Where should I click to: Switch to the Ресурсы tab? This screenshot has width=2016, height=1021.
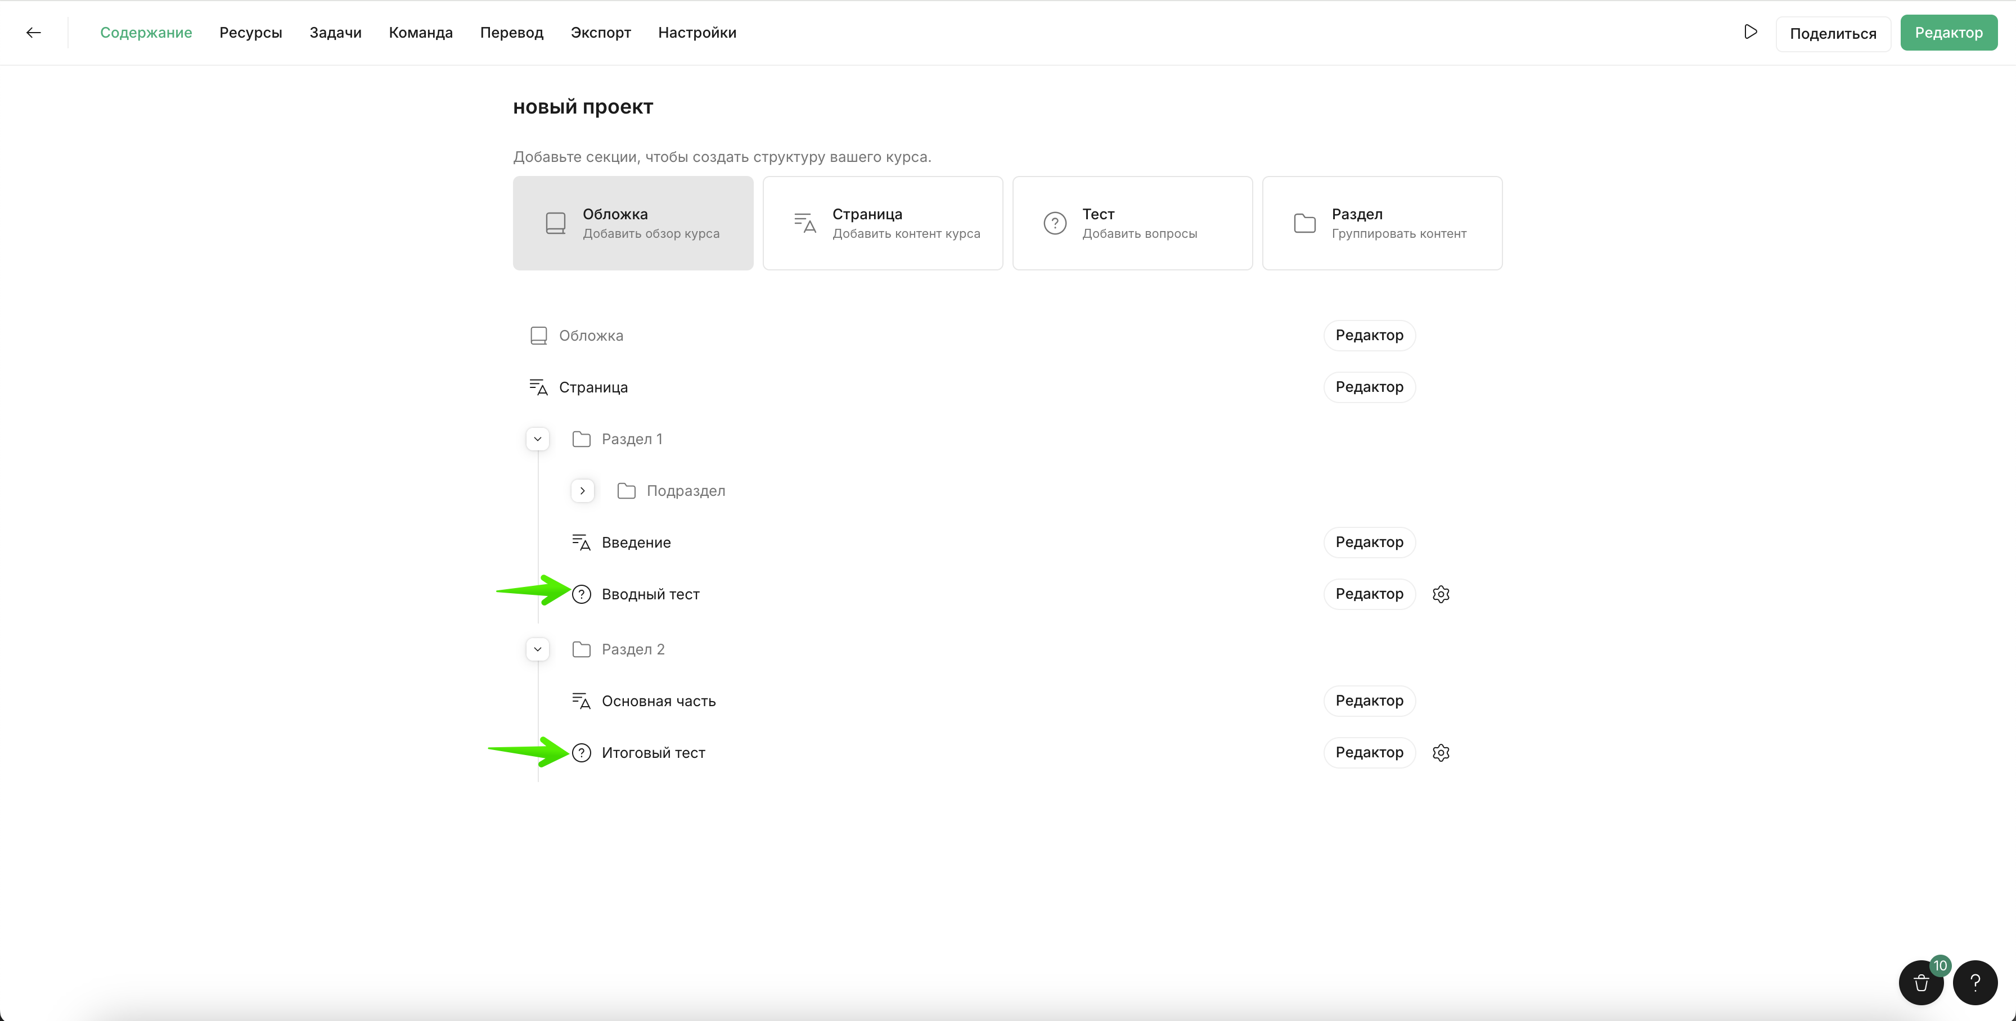[x=250, y=32]
